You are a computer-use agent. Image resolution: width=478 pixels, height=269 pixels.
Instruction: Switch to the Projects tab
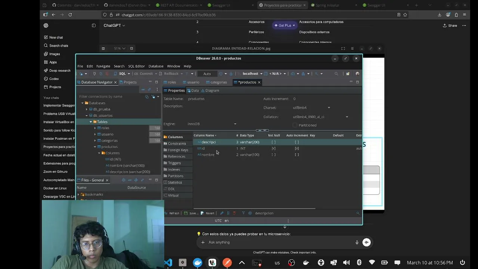tap(128, 82)
